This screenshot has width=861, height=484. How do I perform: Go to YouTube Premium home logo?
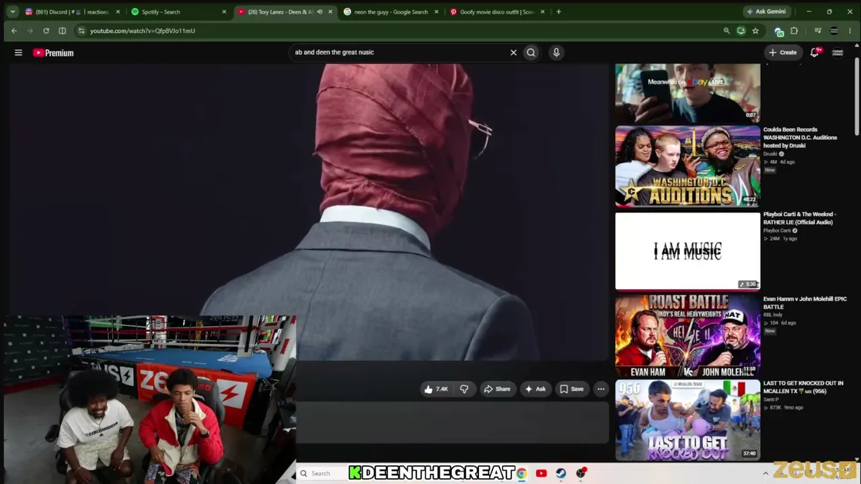(53, 52)
